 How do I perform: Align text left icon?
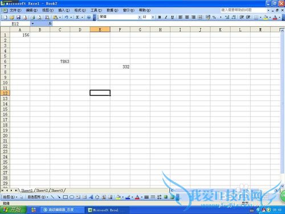coord(180,17)
